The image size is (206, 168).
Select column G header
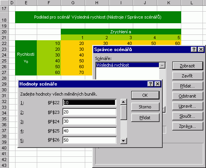[73, 3]
